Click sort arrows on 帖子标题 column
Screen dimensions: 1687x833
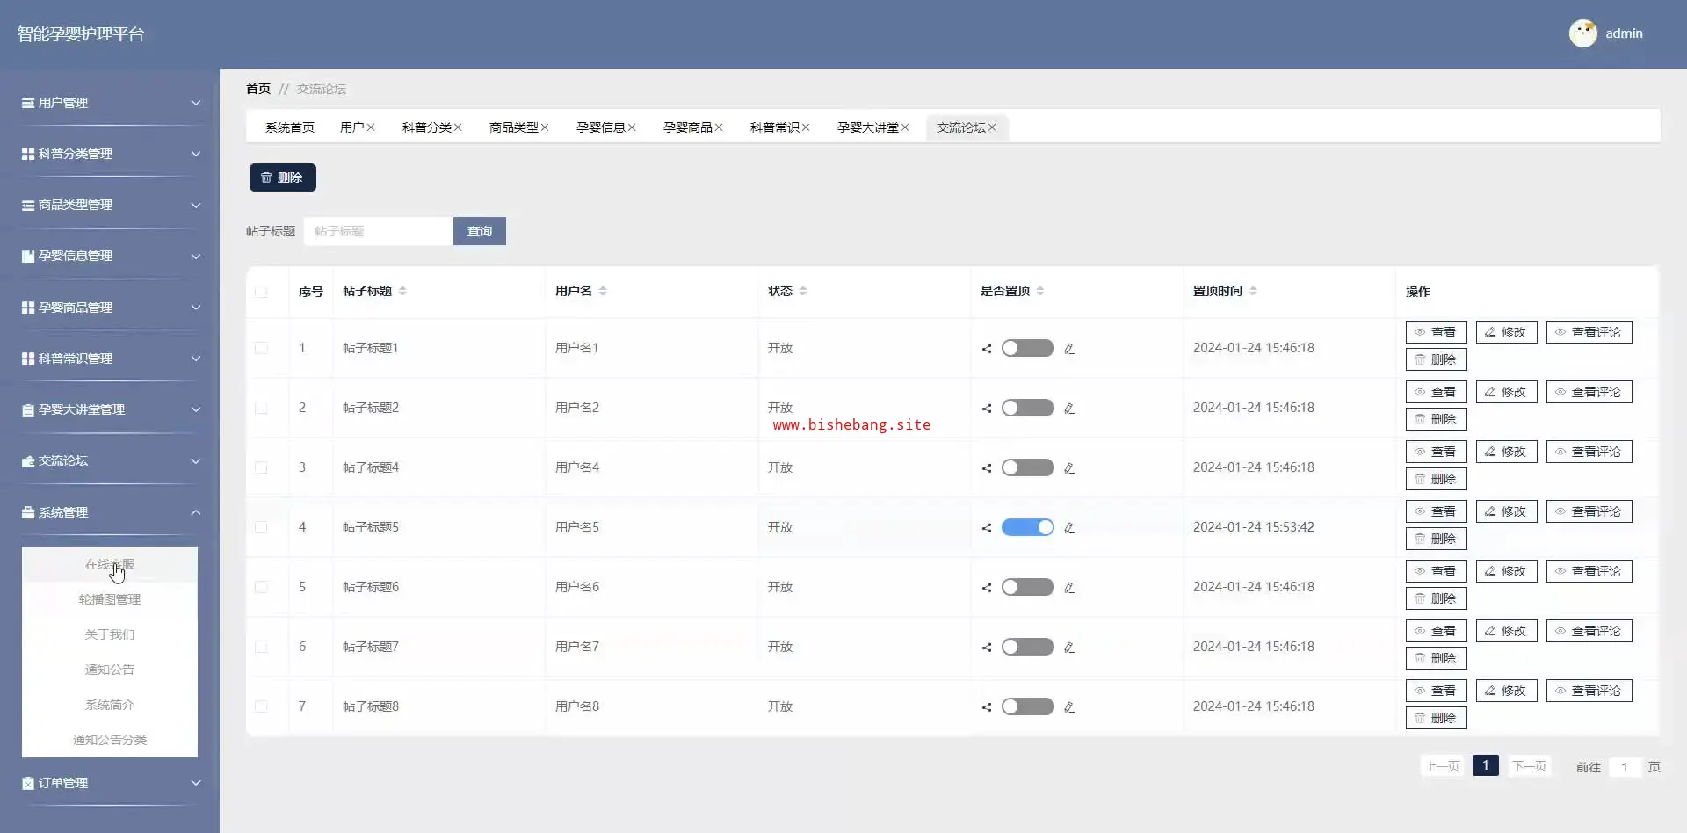402,292
